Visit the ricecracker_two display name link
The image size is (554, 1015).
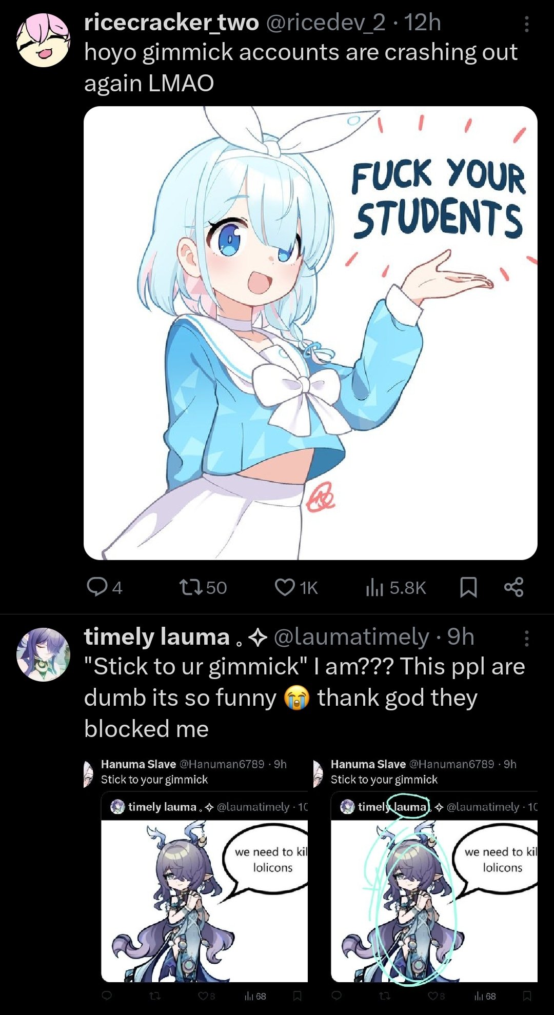click(171, 23)
